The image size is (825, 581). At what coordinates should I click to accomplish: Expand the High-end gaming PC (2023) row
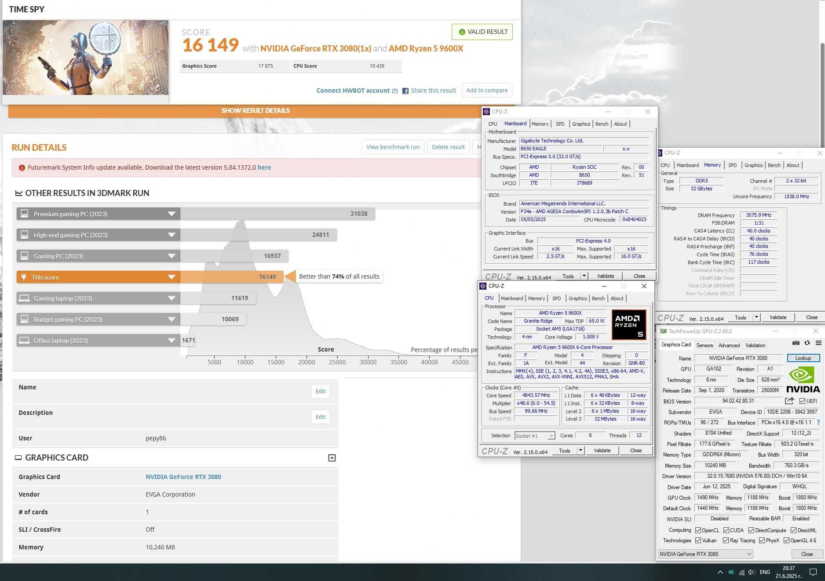(172, 235)
